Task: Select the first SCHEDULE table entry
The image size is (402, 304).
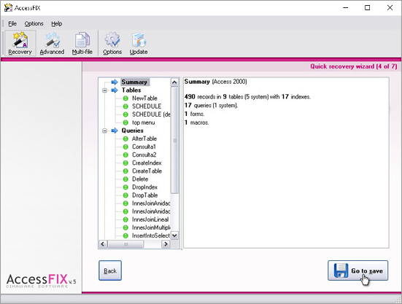Action: [147, 106]
